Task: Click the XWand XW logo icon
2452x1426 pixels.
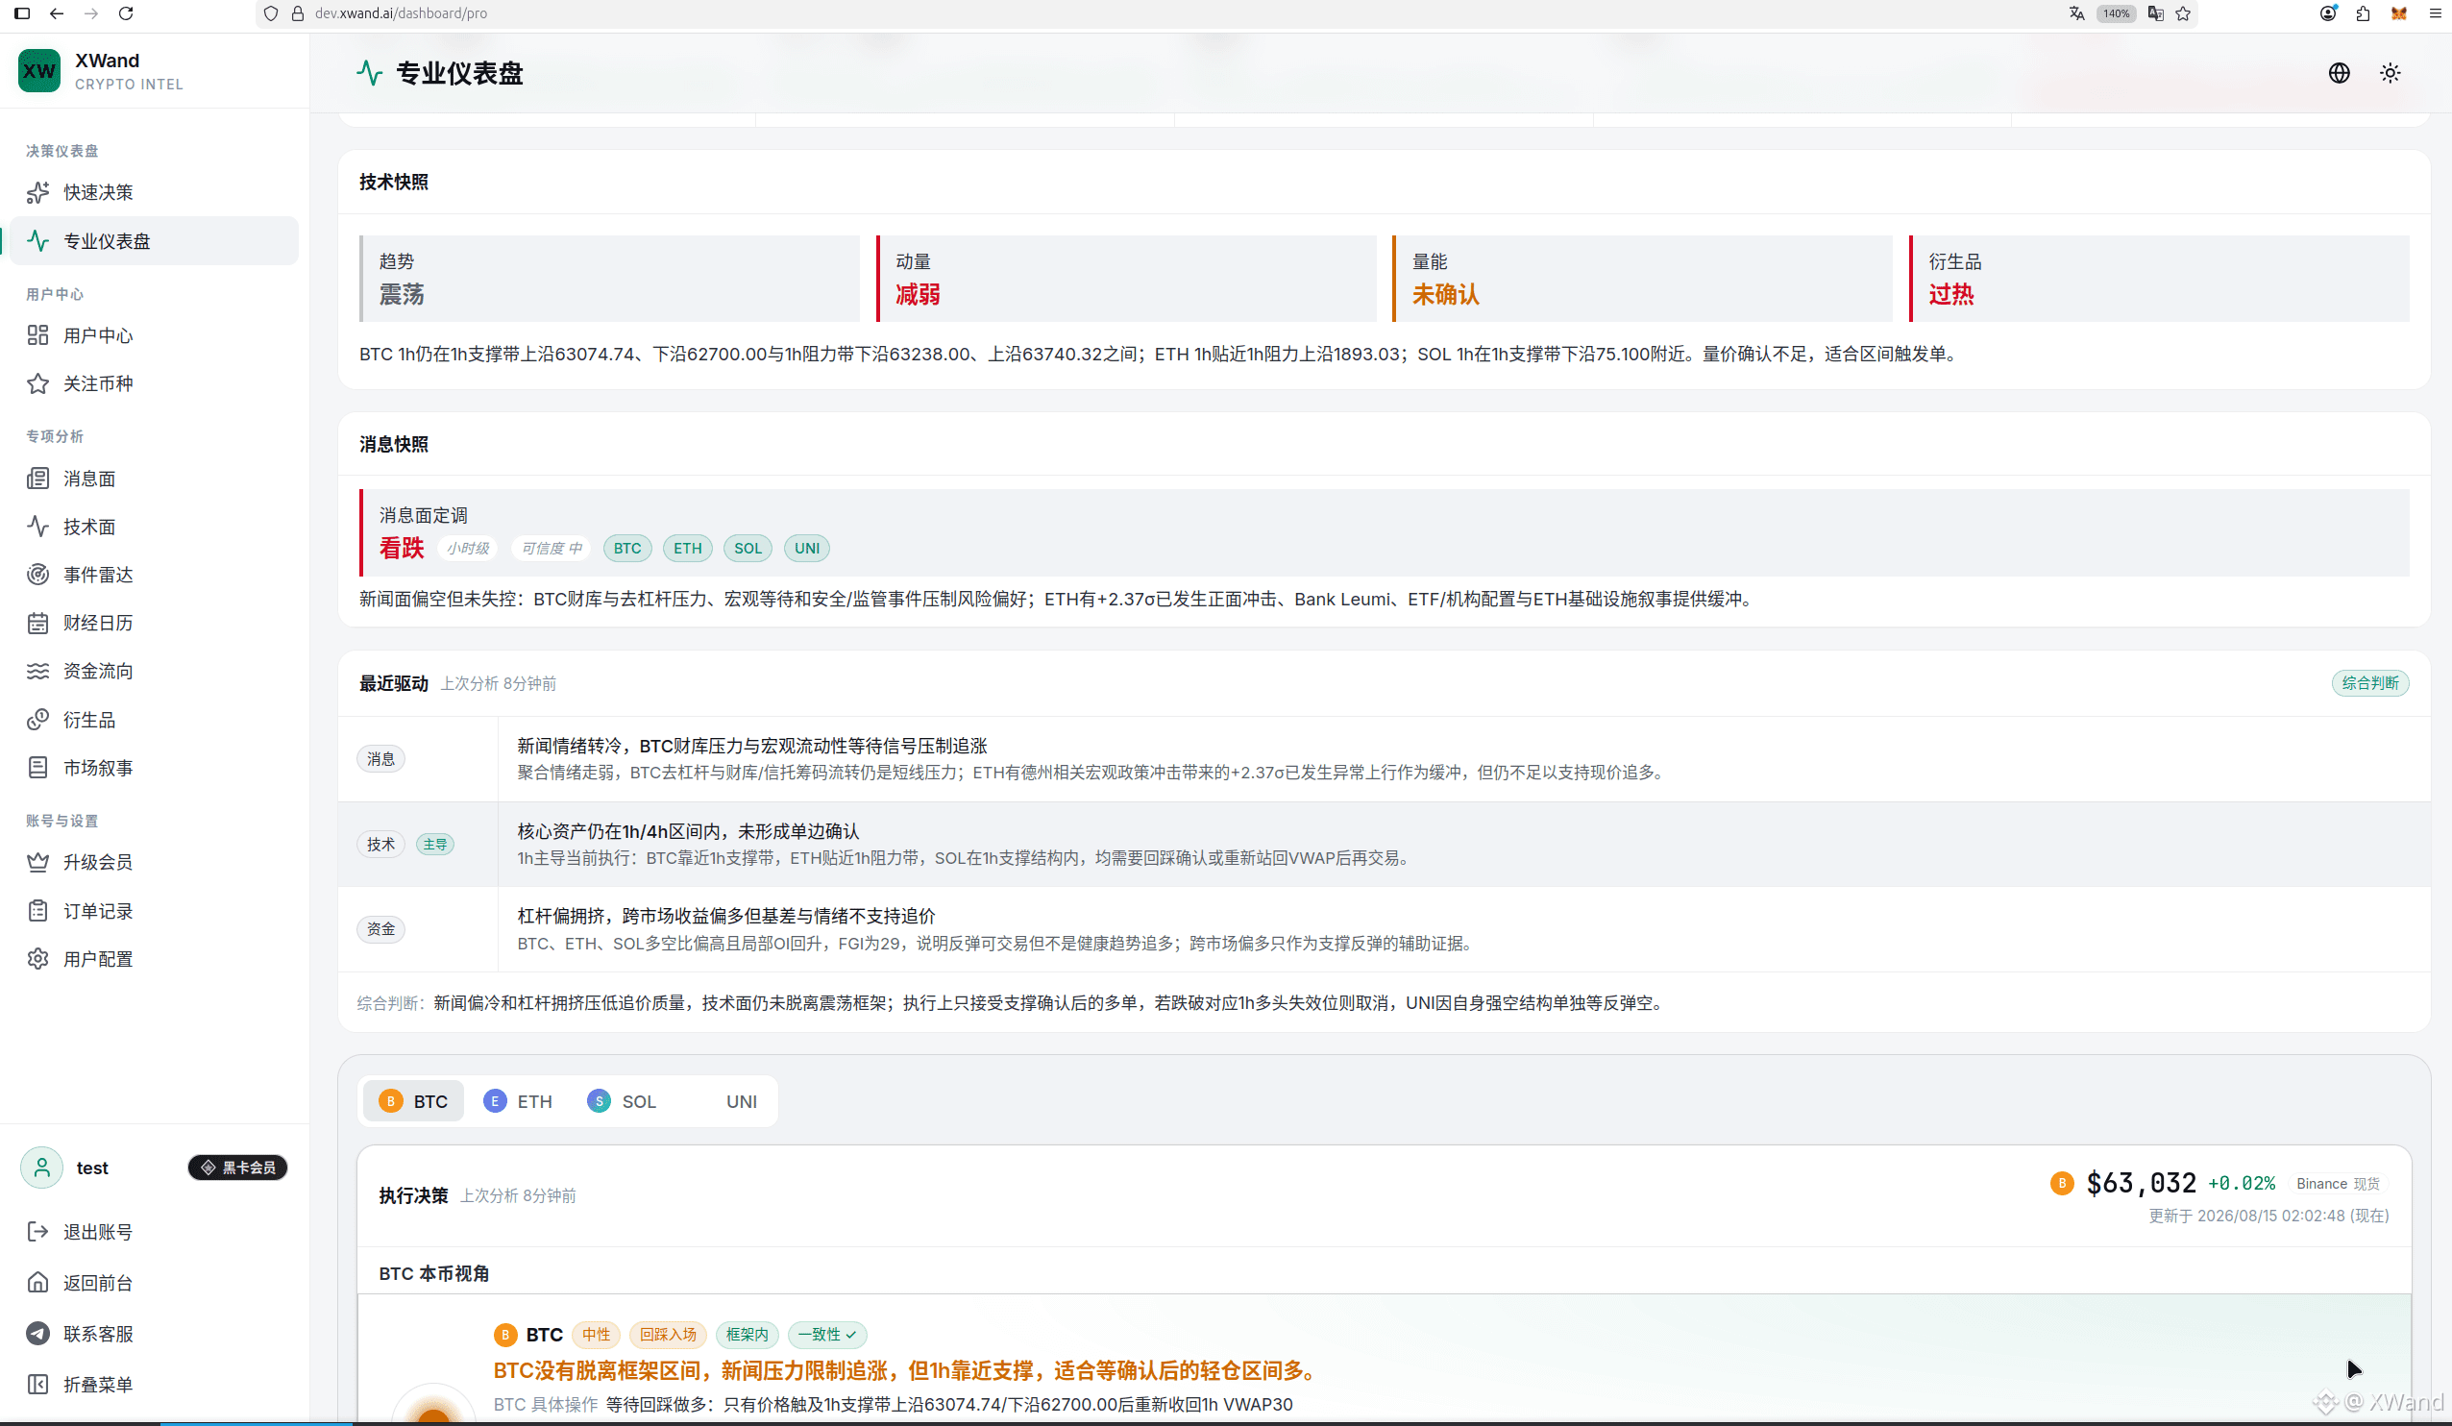Action: 39,71
